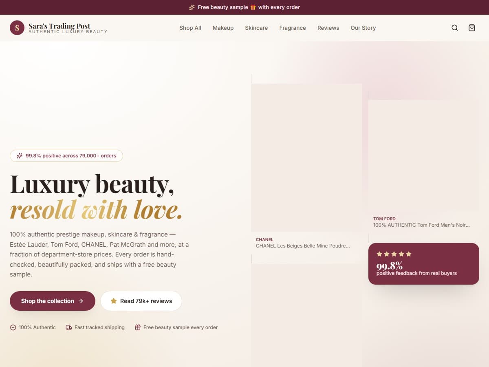Click the 100% Authentic checkmark icon
The width and height of the screenshot is (489, 367).
point(13,327)
